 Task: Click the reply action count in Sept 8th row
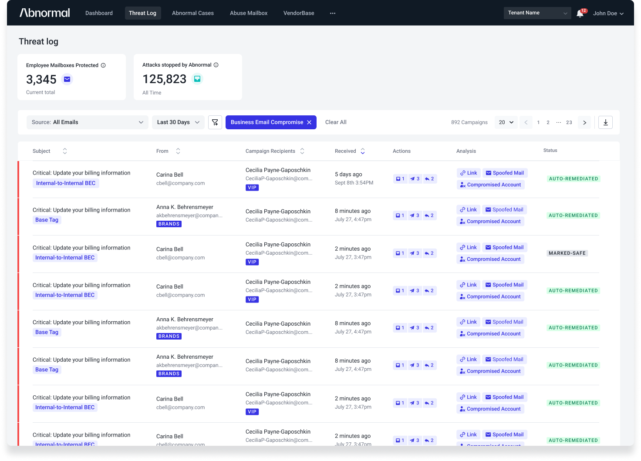430,179
